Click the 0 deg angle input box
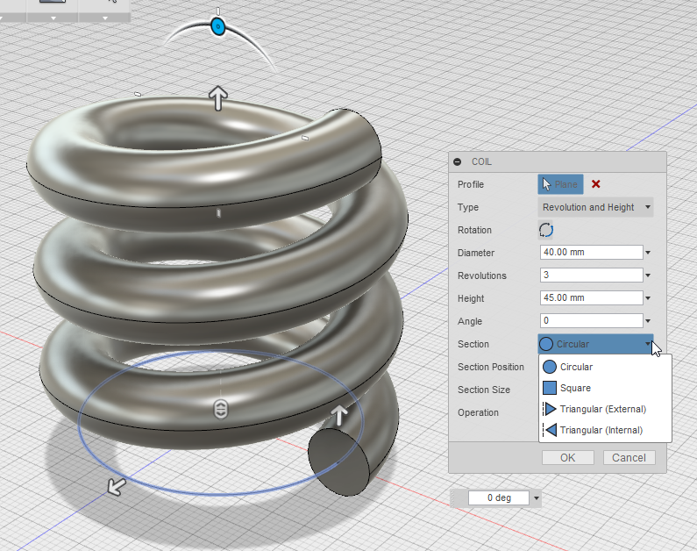697x551 pixels. click(x=499, y=497)
